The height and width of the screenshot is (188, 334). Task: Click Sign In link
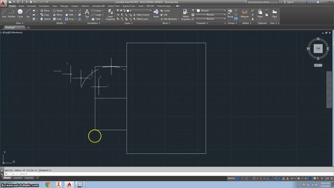[x=289, y=2]
